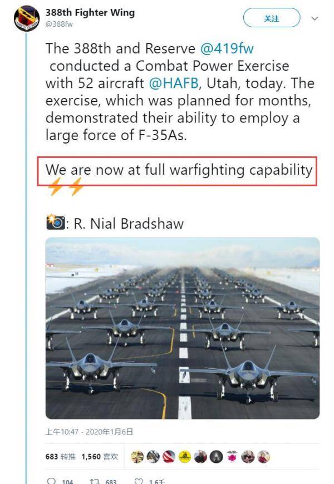
Task: Expand the tweet options chevron menu
Action: pyautogui.click(x=315, y=18)
